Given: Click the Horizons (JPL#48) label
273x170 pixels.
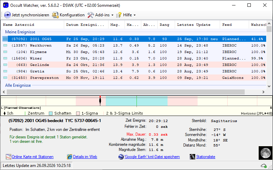Looking at the screenshot, I should coord(256,114).
